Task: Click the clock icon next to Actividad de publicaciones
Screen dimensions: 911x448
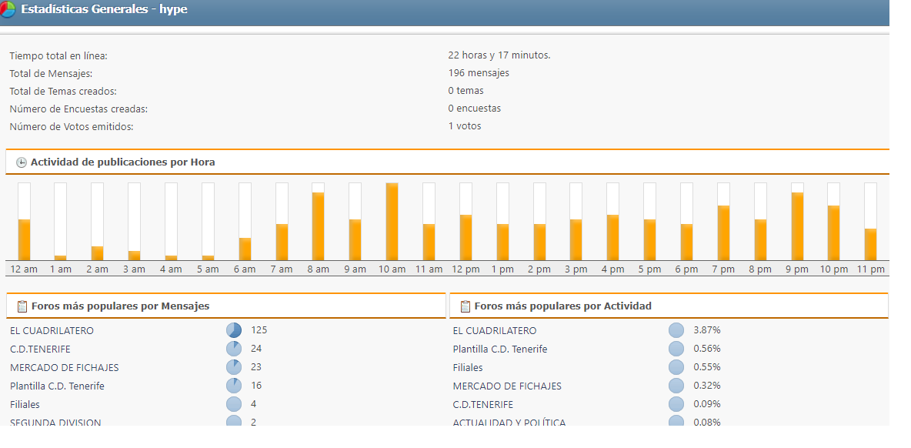Action: point(22,162)
